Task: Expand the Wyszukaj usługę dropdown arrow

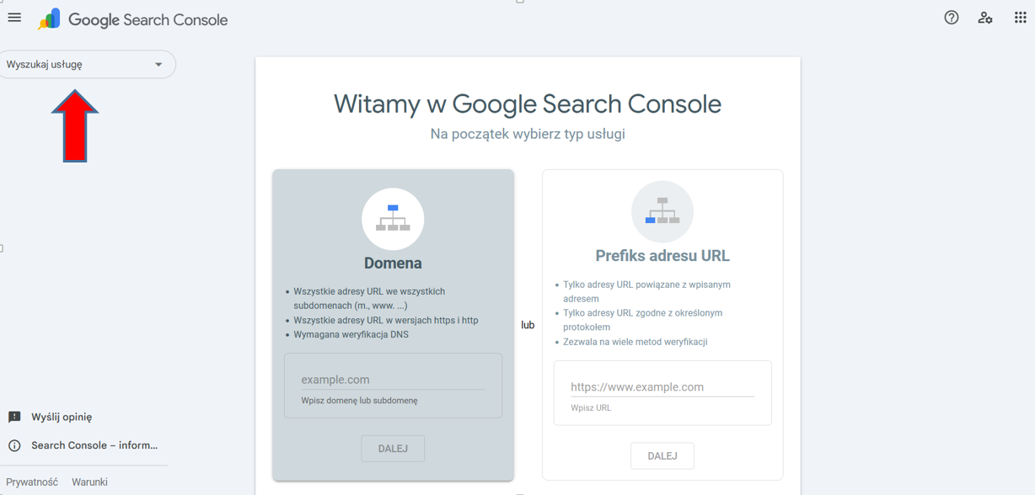Action: 158,65
